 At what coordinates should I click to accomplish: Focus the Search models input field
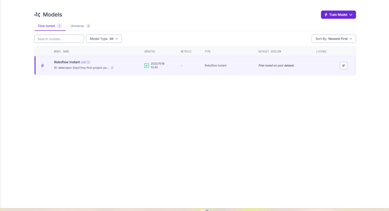pyautogui.click(x=59, y=39)
